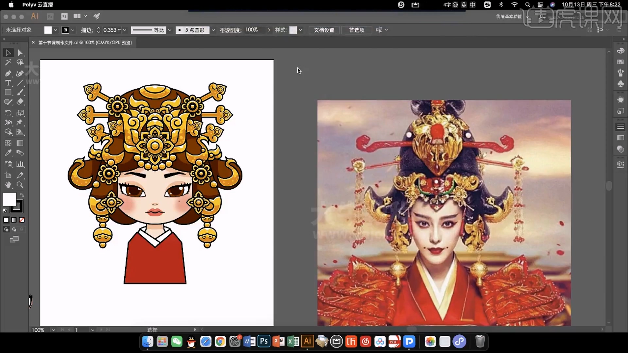Viewport: 628px width, 353px height.
Task: Select the Rotate tool
Action: [x=8, y=113]
